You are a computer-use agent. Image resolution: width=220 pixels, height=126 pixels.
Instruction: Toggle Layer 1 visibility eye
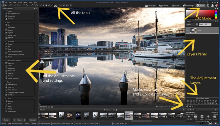click(187, 30)
